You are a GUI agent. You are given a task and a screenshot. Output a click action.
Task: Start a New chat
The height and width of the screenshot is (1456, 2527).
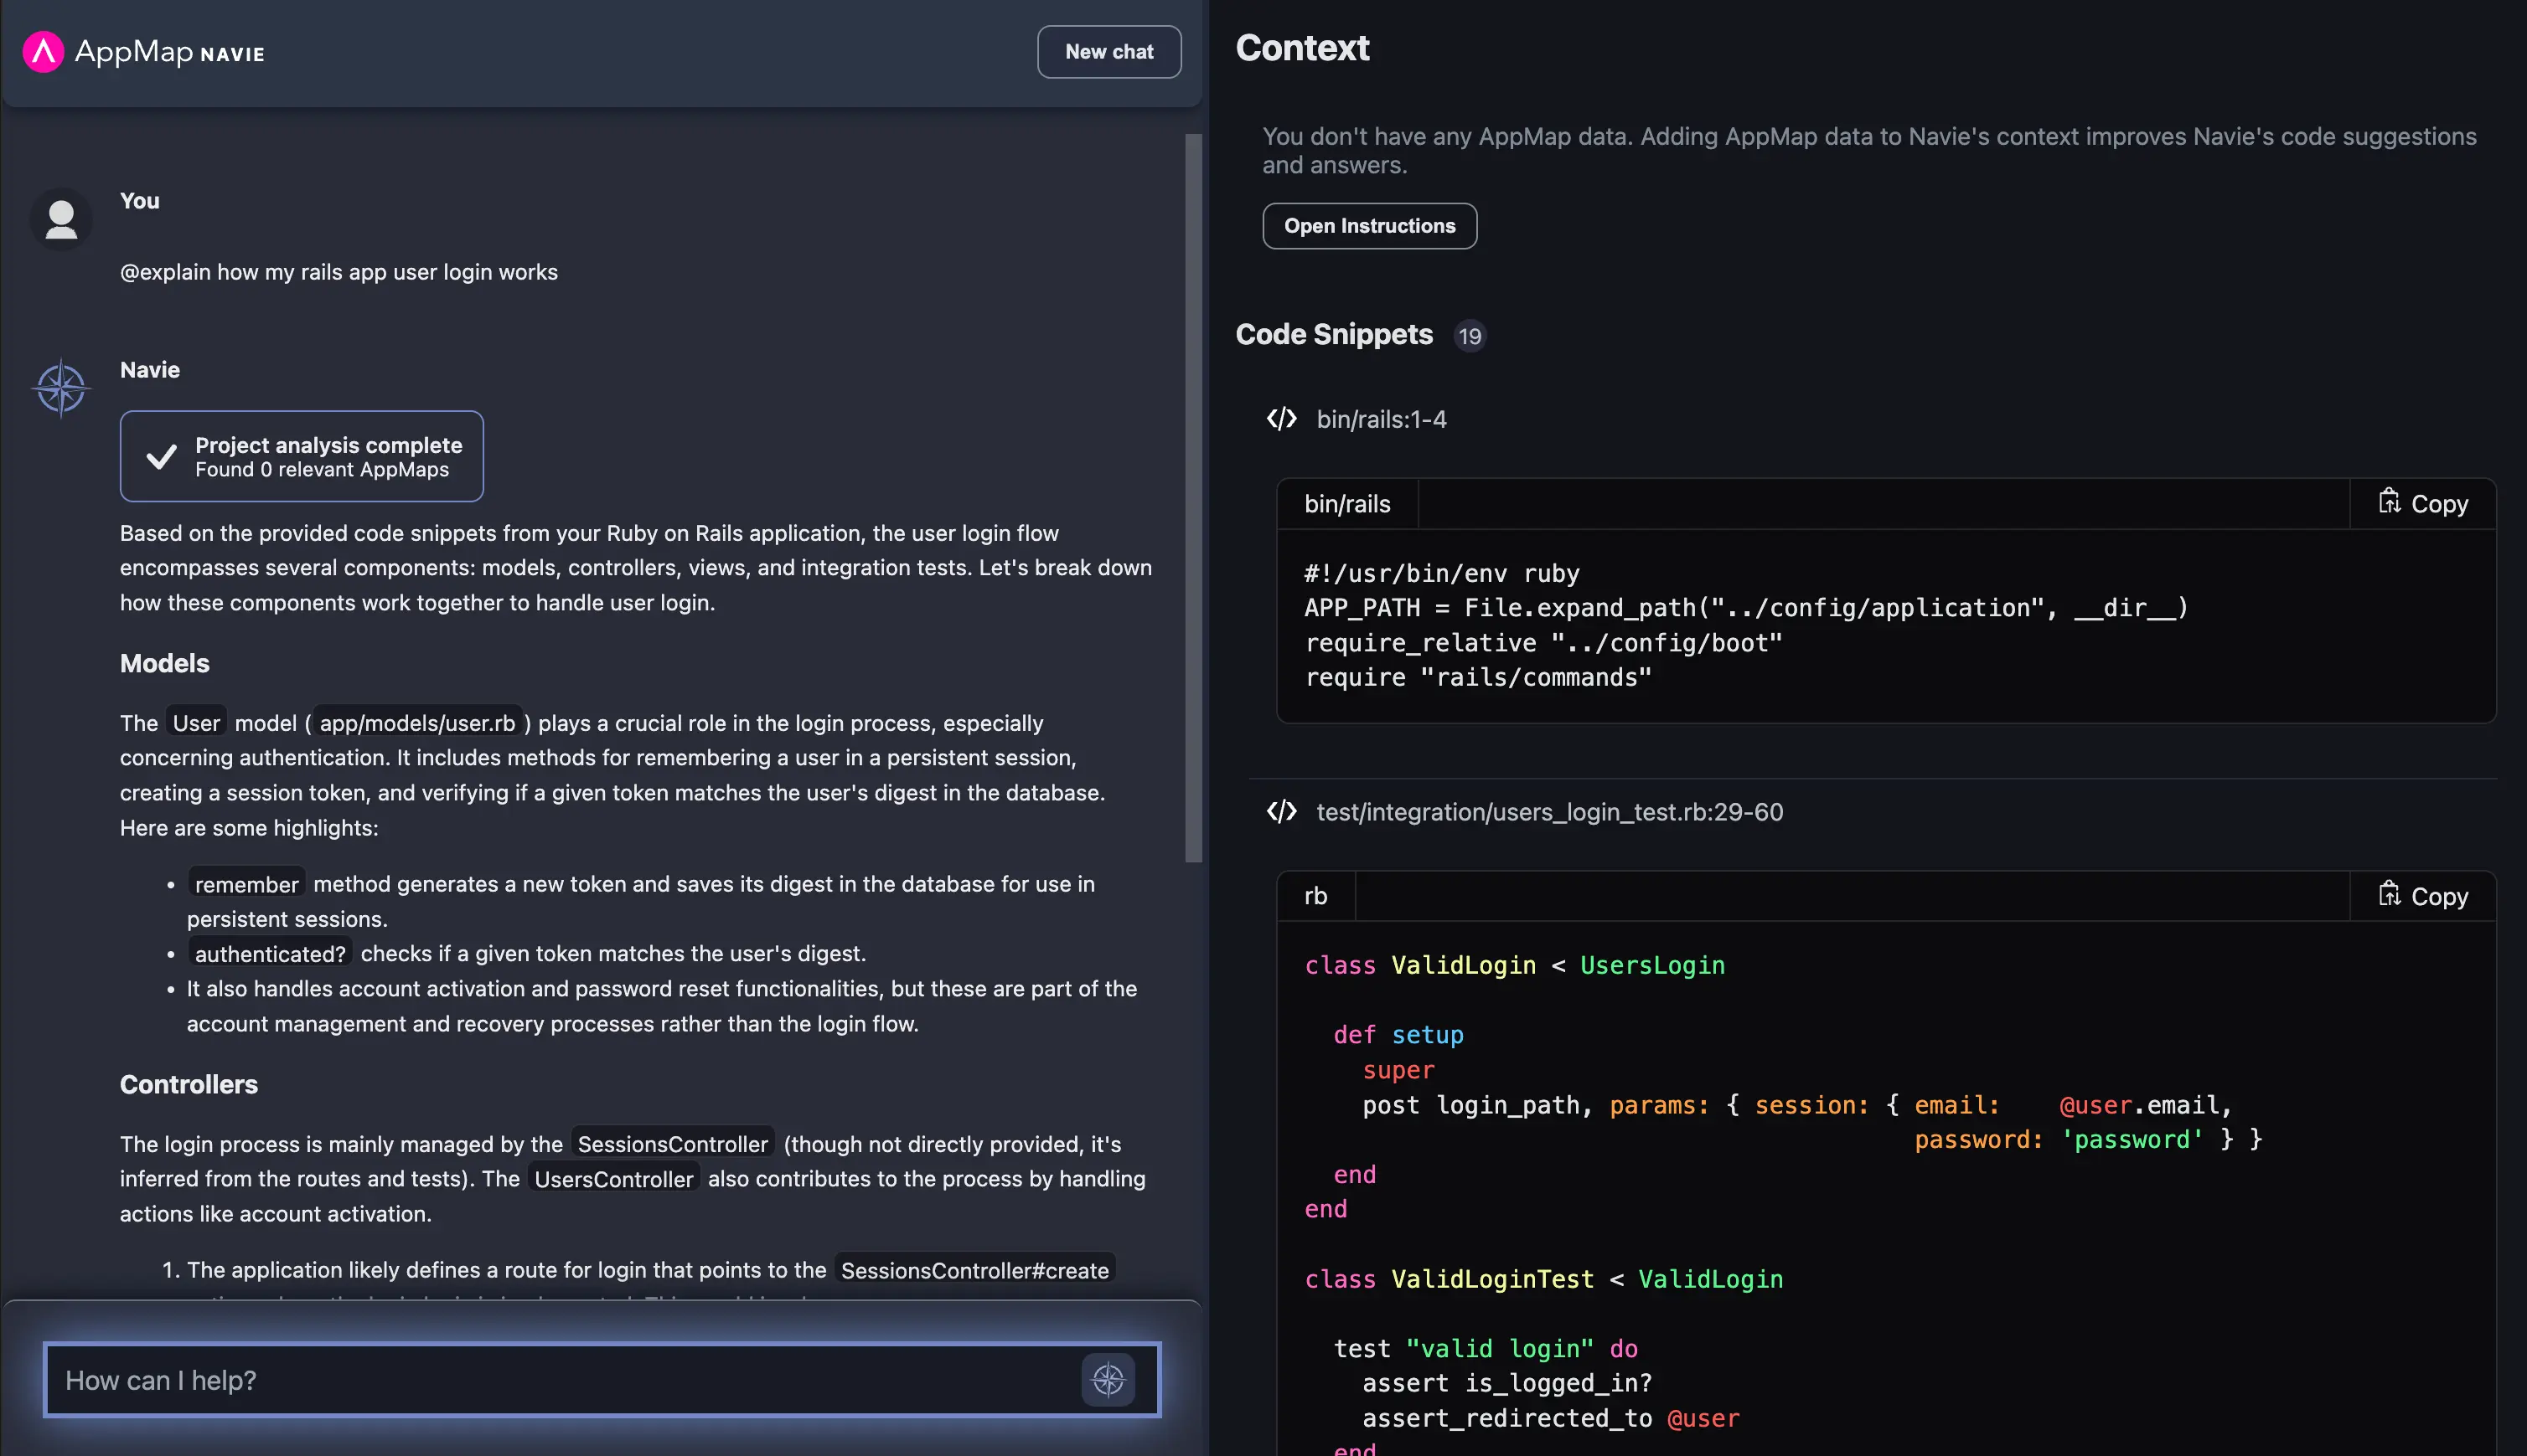click(x=1108, y=52)
